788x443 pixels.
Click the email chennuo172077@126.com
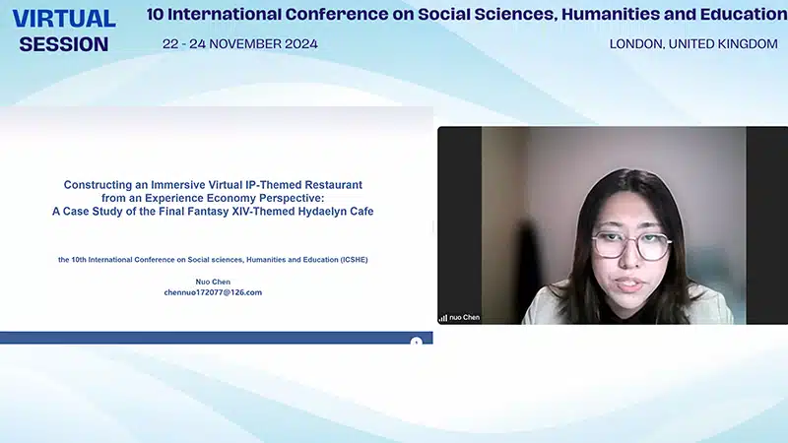click(x=213, y=292)
